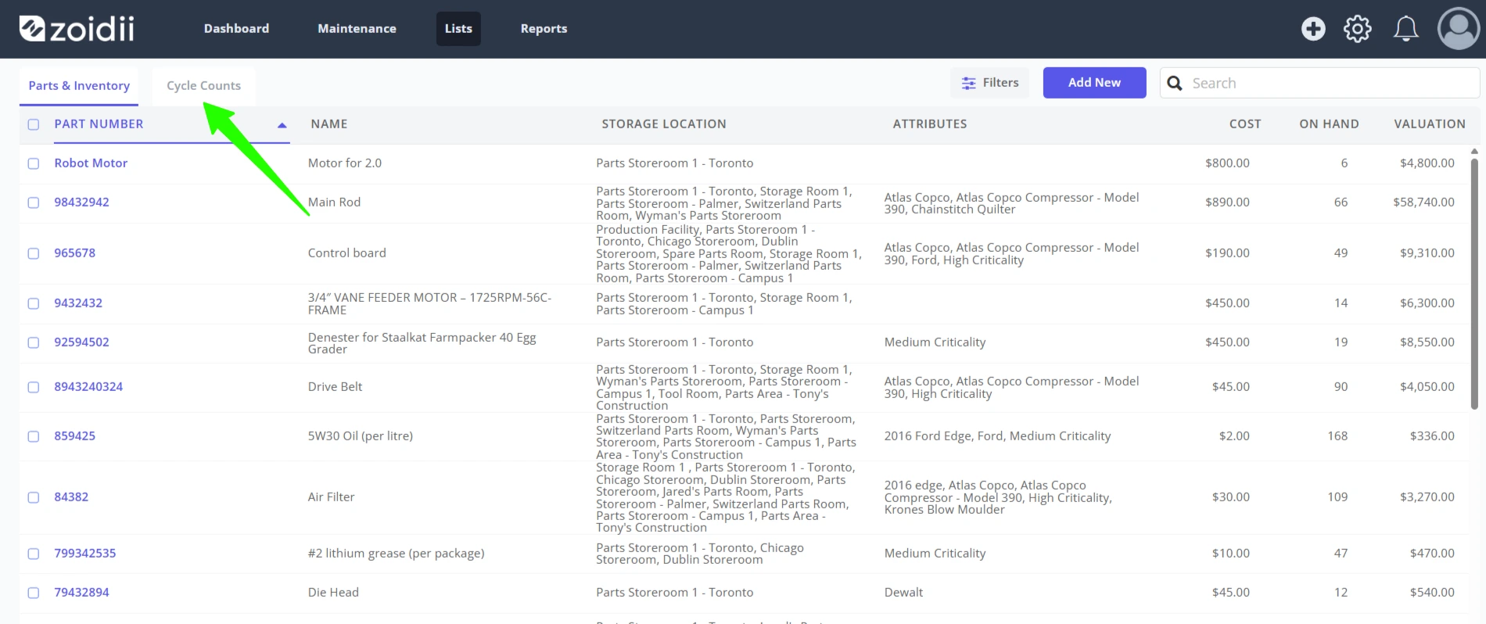Tick the checkbox for part 965678
Viewport: 1486px width, 624px height.
pyautogui.click(x=34, y=253)
